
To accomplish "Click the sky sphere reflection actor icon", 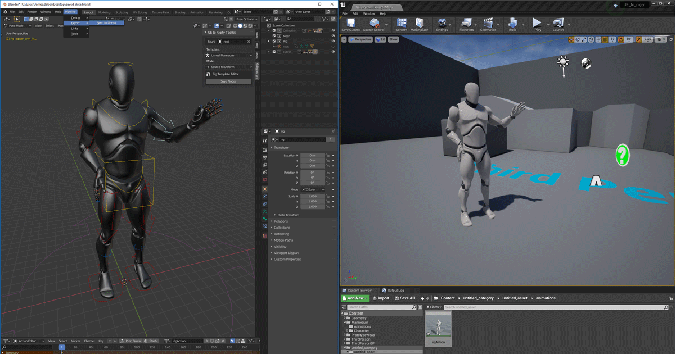I will click(x=586, y=63).
